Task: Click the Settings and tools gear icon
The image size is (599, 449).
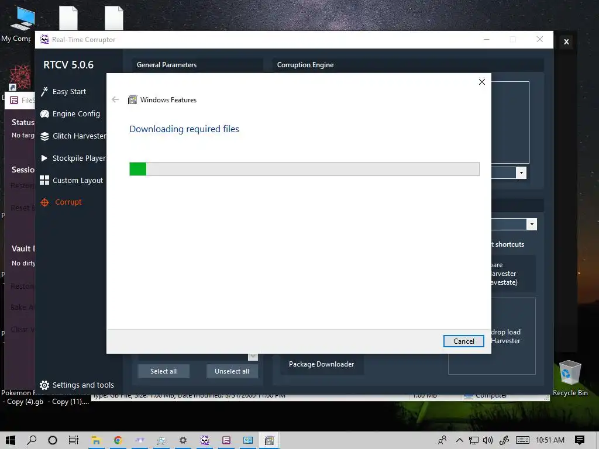Action: click(x=44, y=385)
